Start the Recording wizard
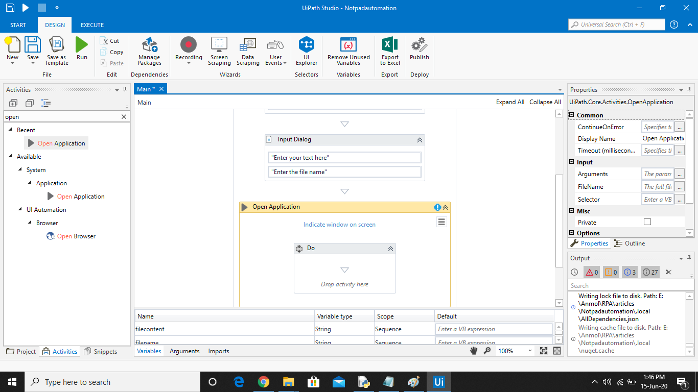Screen dimensions: 698x392 [x=189, y=45]
